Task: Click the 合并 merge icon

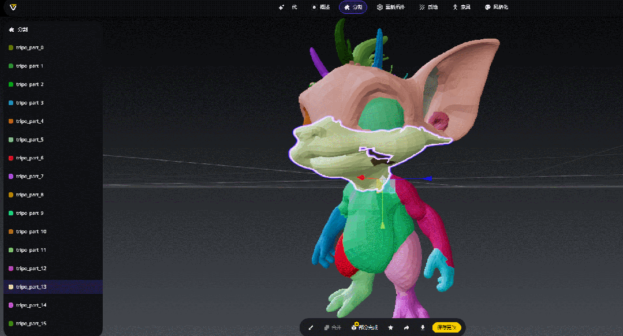Action: click(327, 328)
